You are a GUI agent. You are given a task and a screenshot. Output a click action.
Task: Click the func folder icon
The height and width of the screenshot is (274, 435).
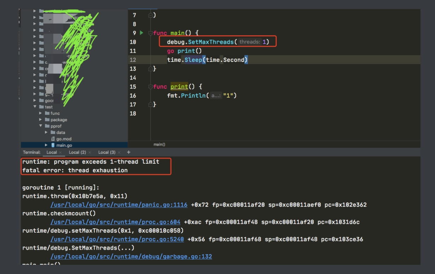(x=47, y=113)
